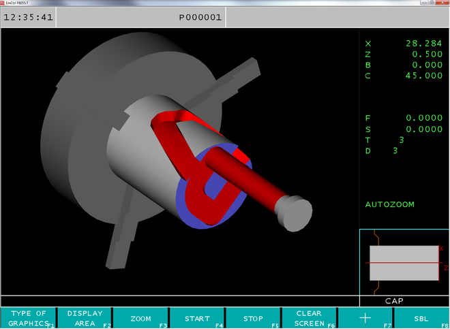
Task: Open the DISPLAY AREA softkey
Action: (x=85, y=318)
